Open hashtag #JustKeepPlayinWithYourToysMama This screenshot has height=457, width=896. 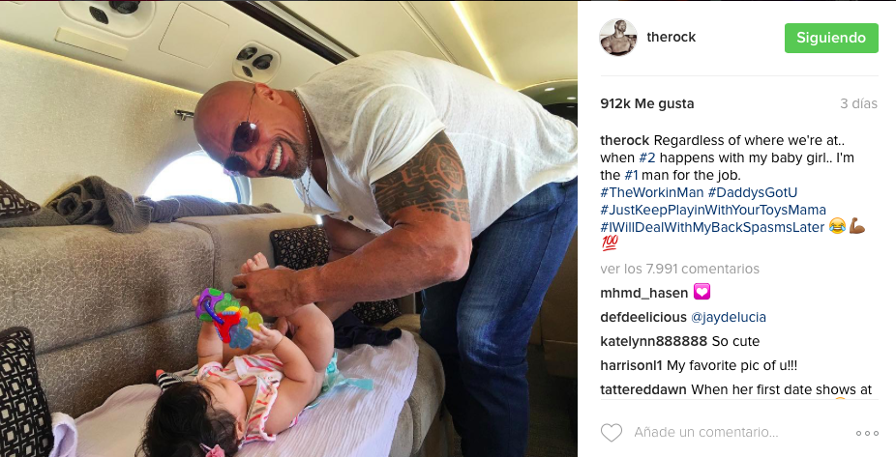pos(712,210)
